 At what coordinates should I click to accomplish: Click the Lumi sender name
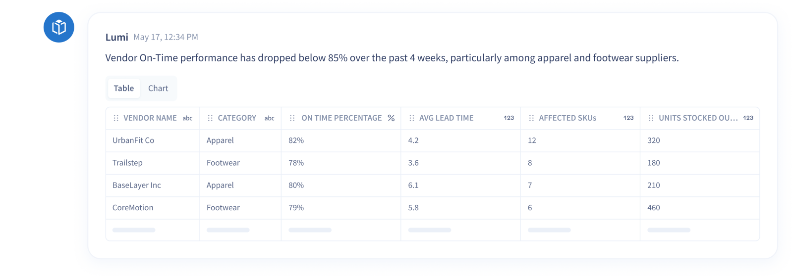pos(117,37)
